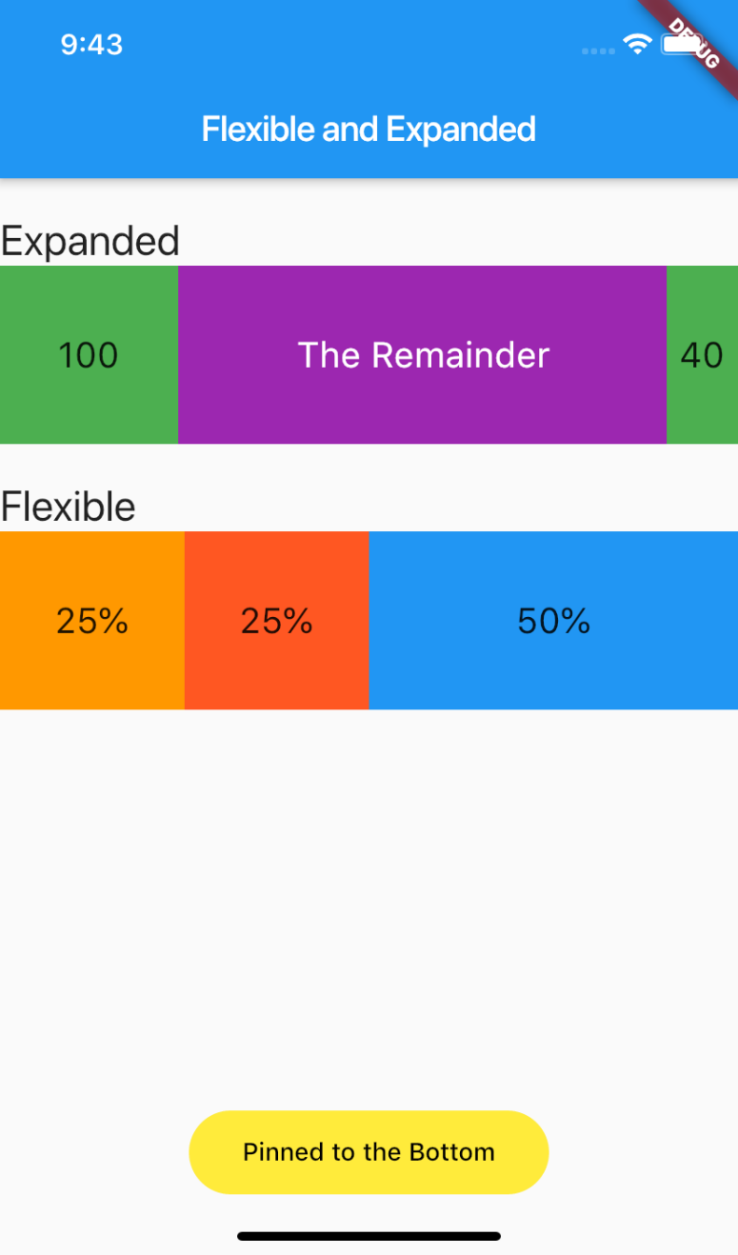
Task: Click blank space right of the "Flexible" heading
Action: coord(438,507)
